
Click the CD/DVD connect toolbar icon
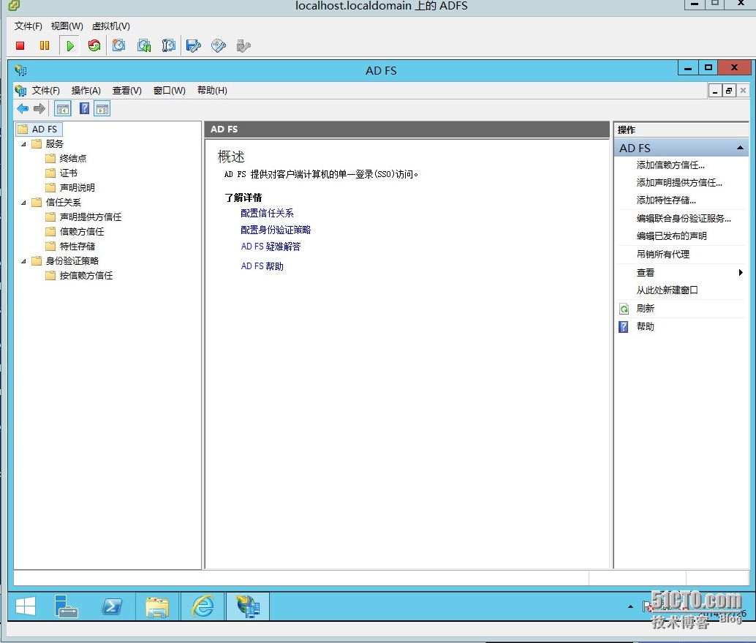point(219,46)
